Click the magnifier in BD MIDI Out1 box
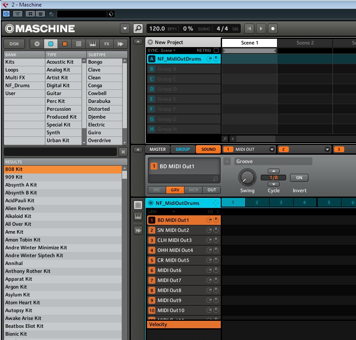Image resolution: width=356 pixels, height=340 pixels. tap(215, 179)
